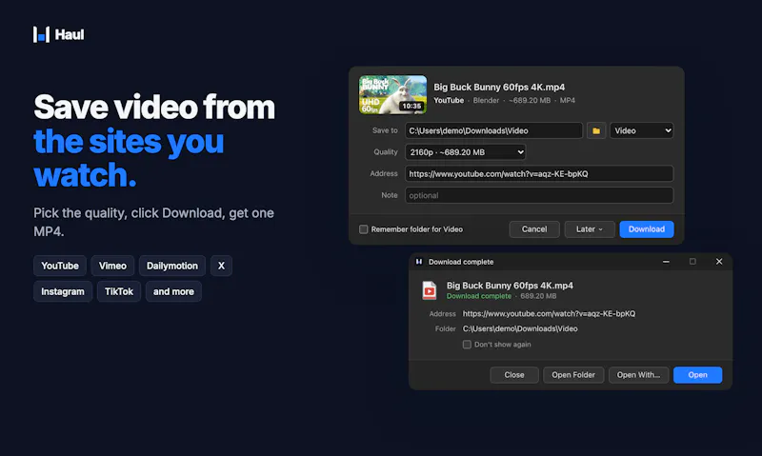
Task: Tick the Don't show again checkbox
Action: [x=467, y=345]
